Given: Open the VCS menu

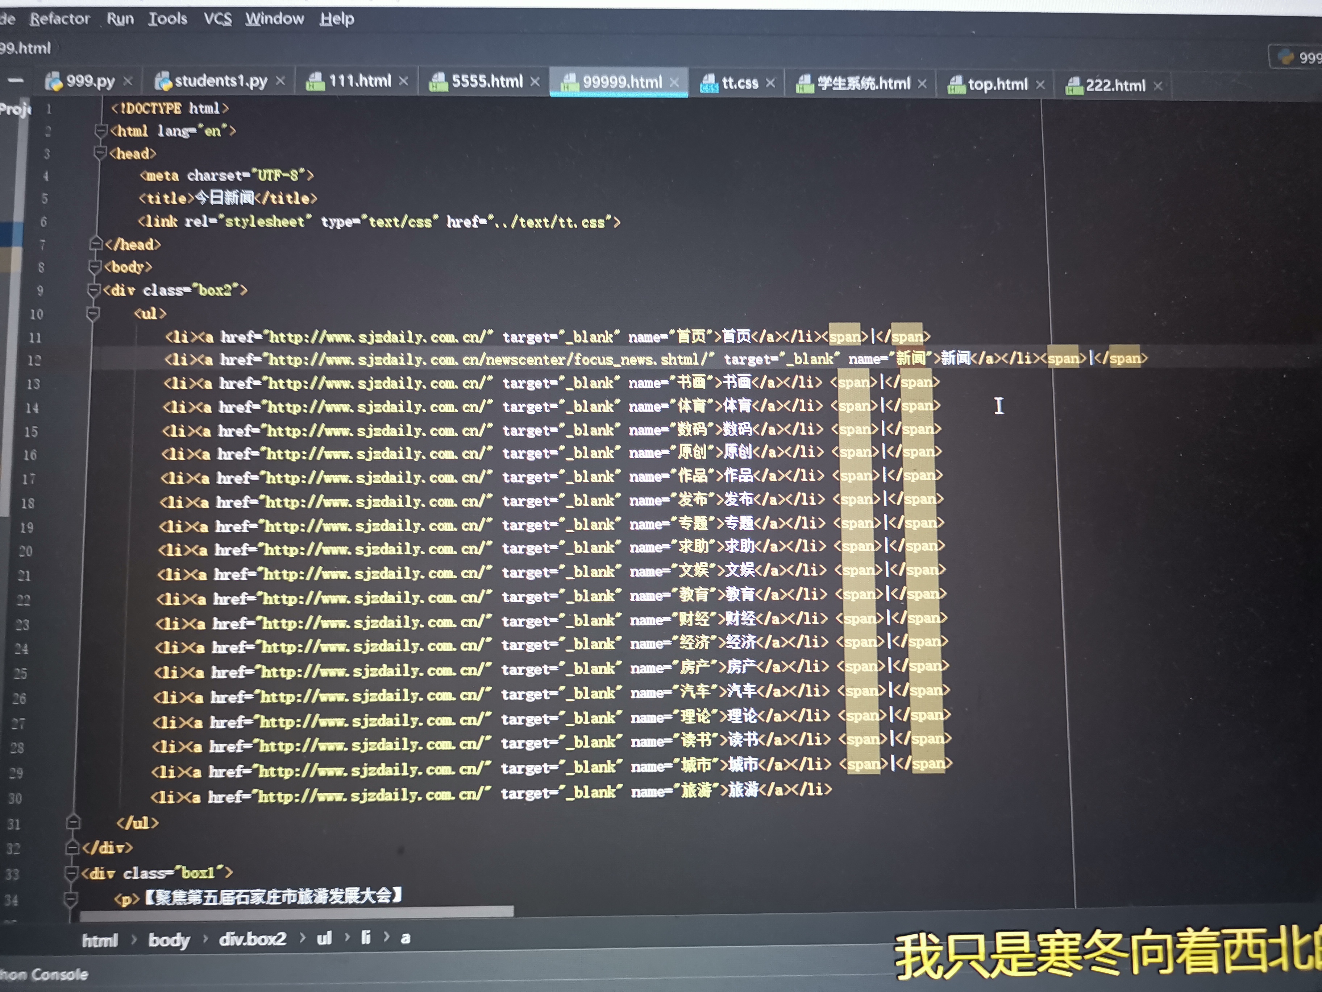Looking at the screenshot, I should tap(217, 18).
